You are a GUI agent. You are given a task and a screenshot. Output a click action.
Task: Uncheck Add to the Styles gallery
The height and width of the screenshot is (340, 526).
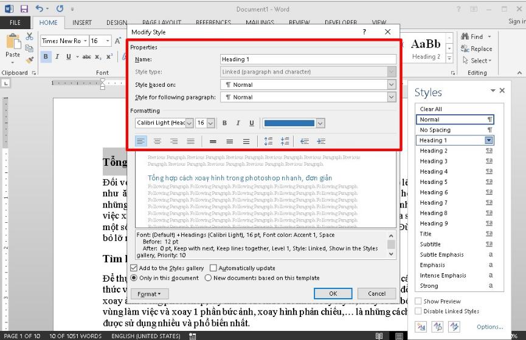tap(134, 268)
